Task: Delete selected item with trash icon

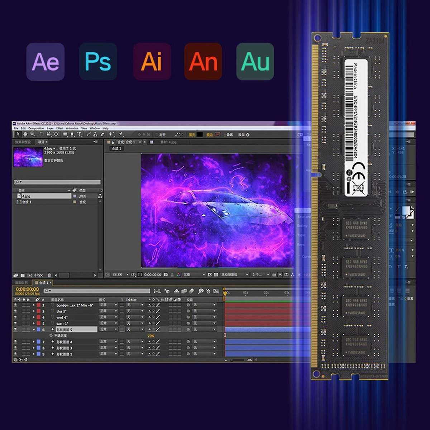Action: tap(49, 275)
